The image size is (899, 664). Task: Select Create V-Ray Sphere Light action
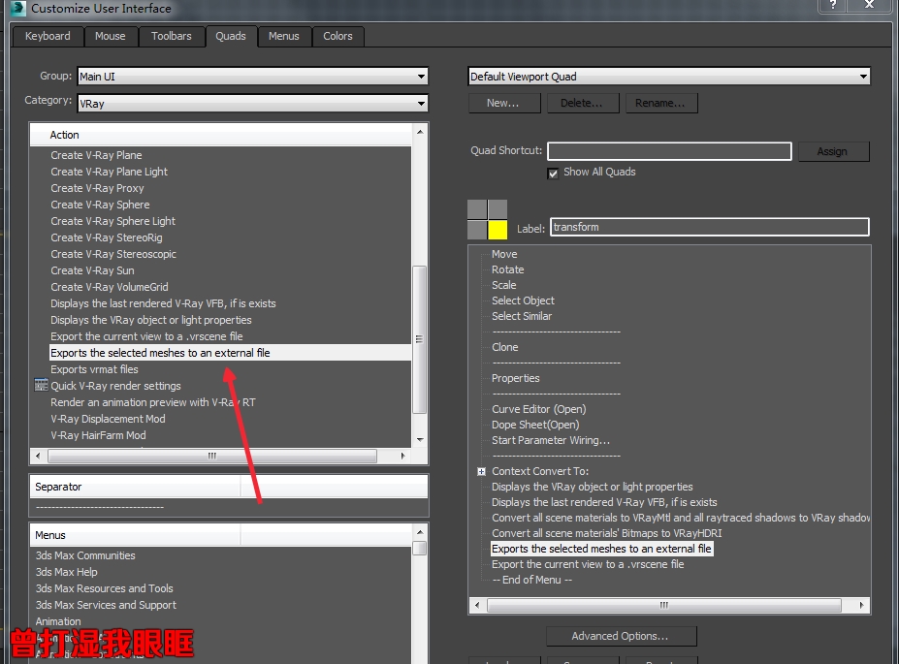click(x=112, y=221)
